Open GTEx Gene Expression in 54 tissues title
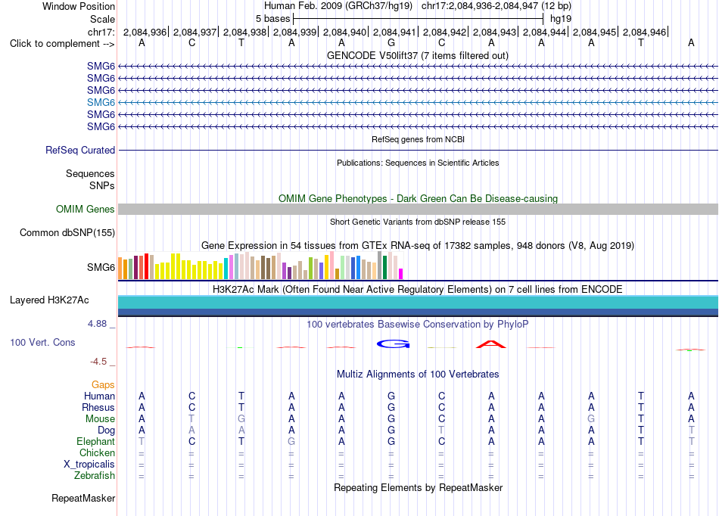719x516 pixels. (x=418, y=246)
